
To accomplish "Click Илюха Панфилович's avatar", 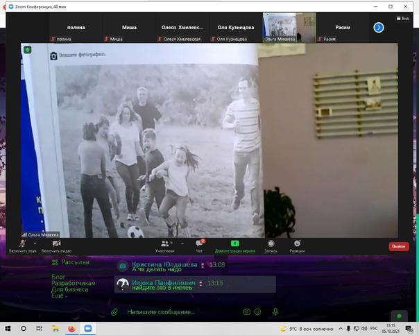I will click(123, 284).
